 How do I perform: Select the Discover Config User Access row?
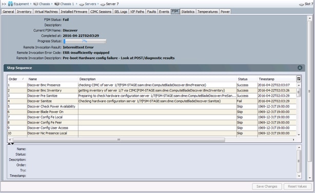pyautogui.click(x=152, y=128)
